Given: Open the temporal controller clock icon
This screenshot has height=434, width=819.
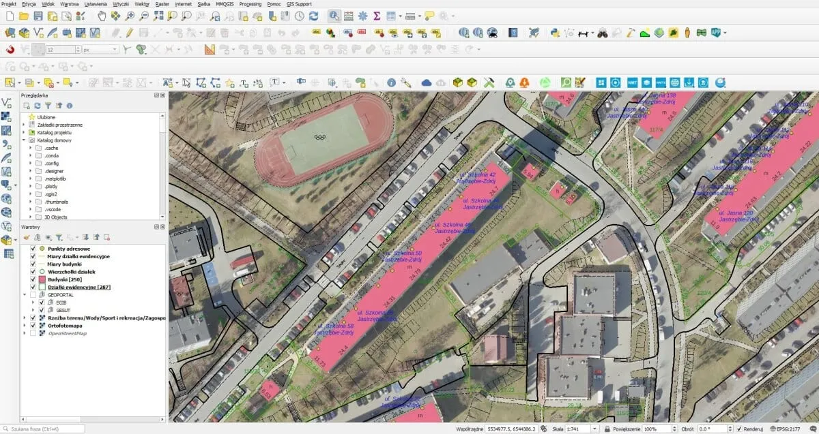Looking at the screenshot, I should tap(299, 15).
